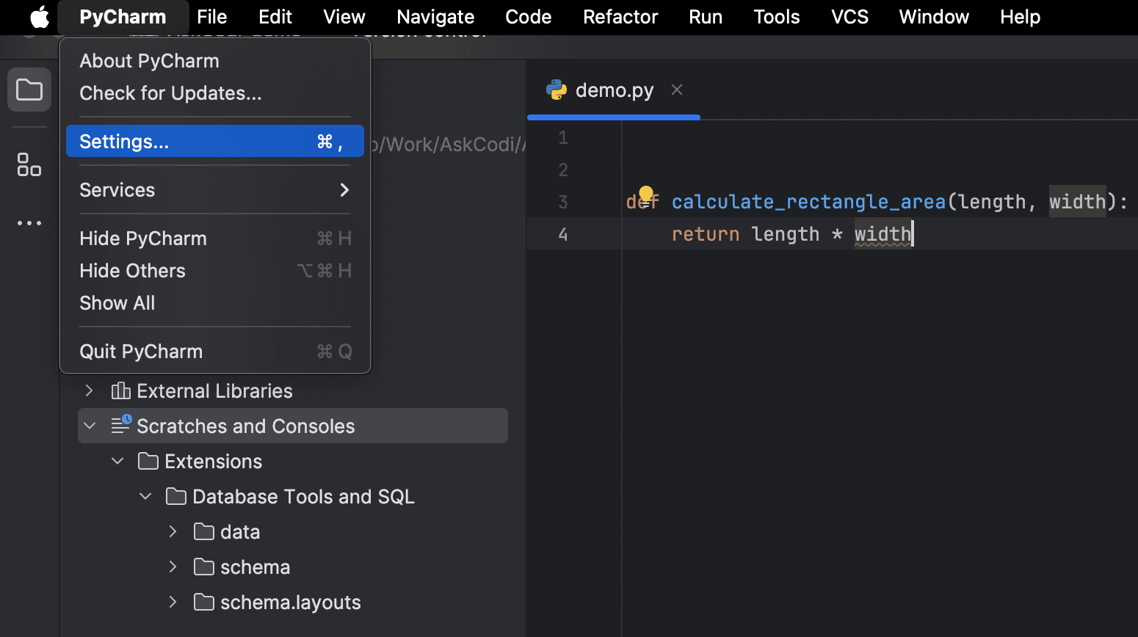The width and height of the screenshot is (1138, 637).
Task: Click the length parameter on line 3
Action: 992,202
